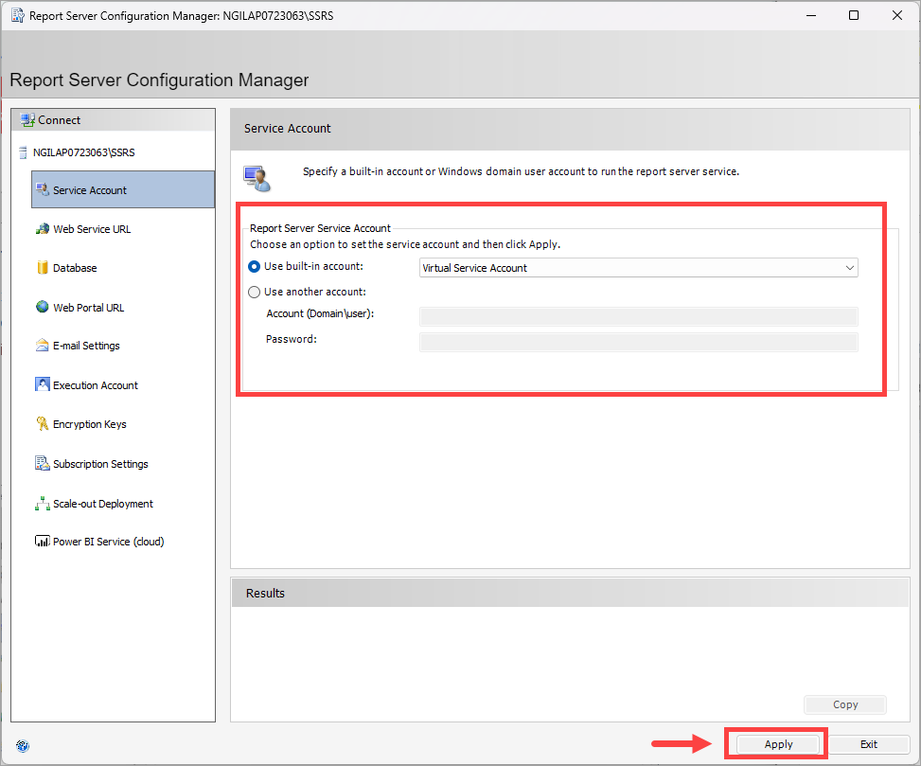This screenshot has width=921, height=766.
Task: Click the Web Portal URL globe icon
Action: click(43, 307)
